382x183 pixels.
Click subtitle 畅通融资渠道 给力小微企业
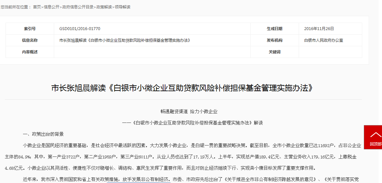tap(189, 112)
